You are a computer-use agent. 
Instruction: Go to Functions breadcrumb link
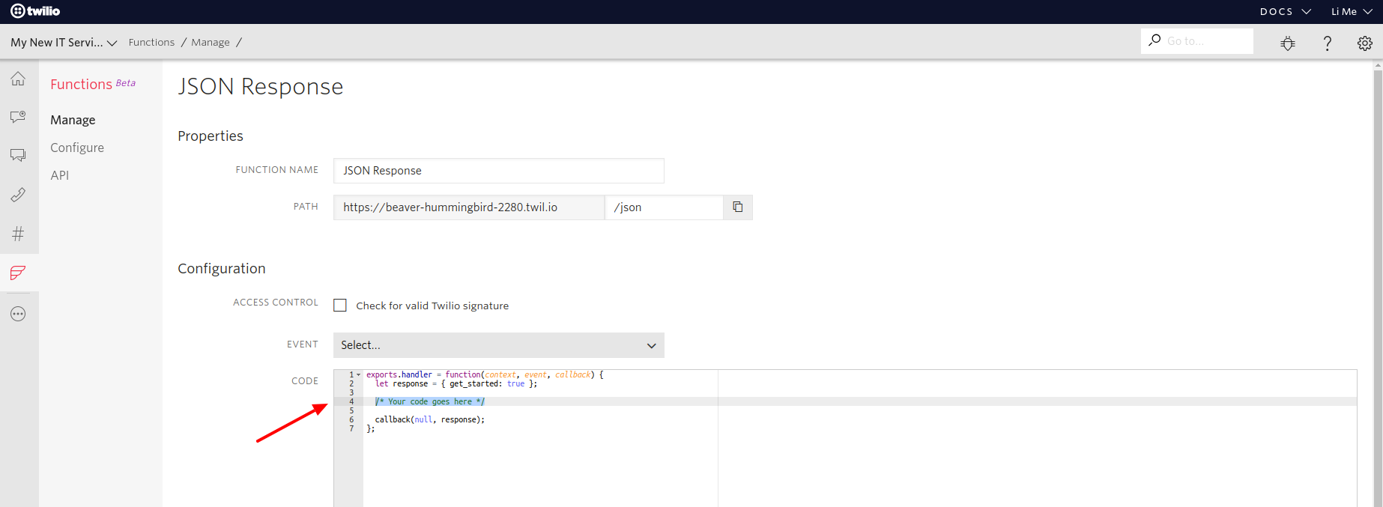coord(151,43)
